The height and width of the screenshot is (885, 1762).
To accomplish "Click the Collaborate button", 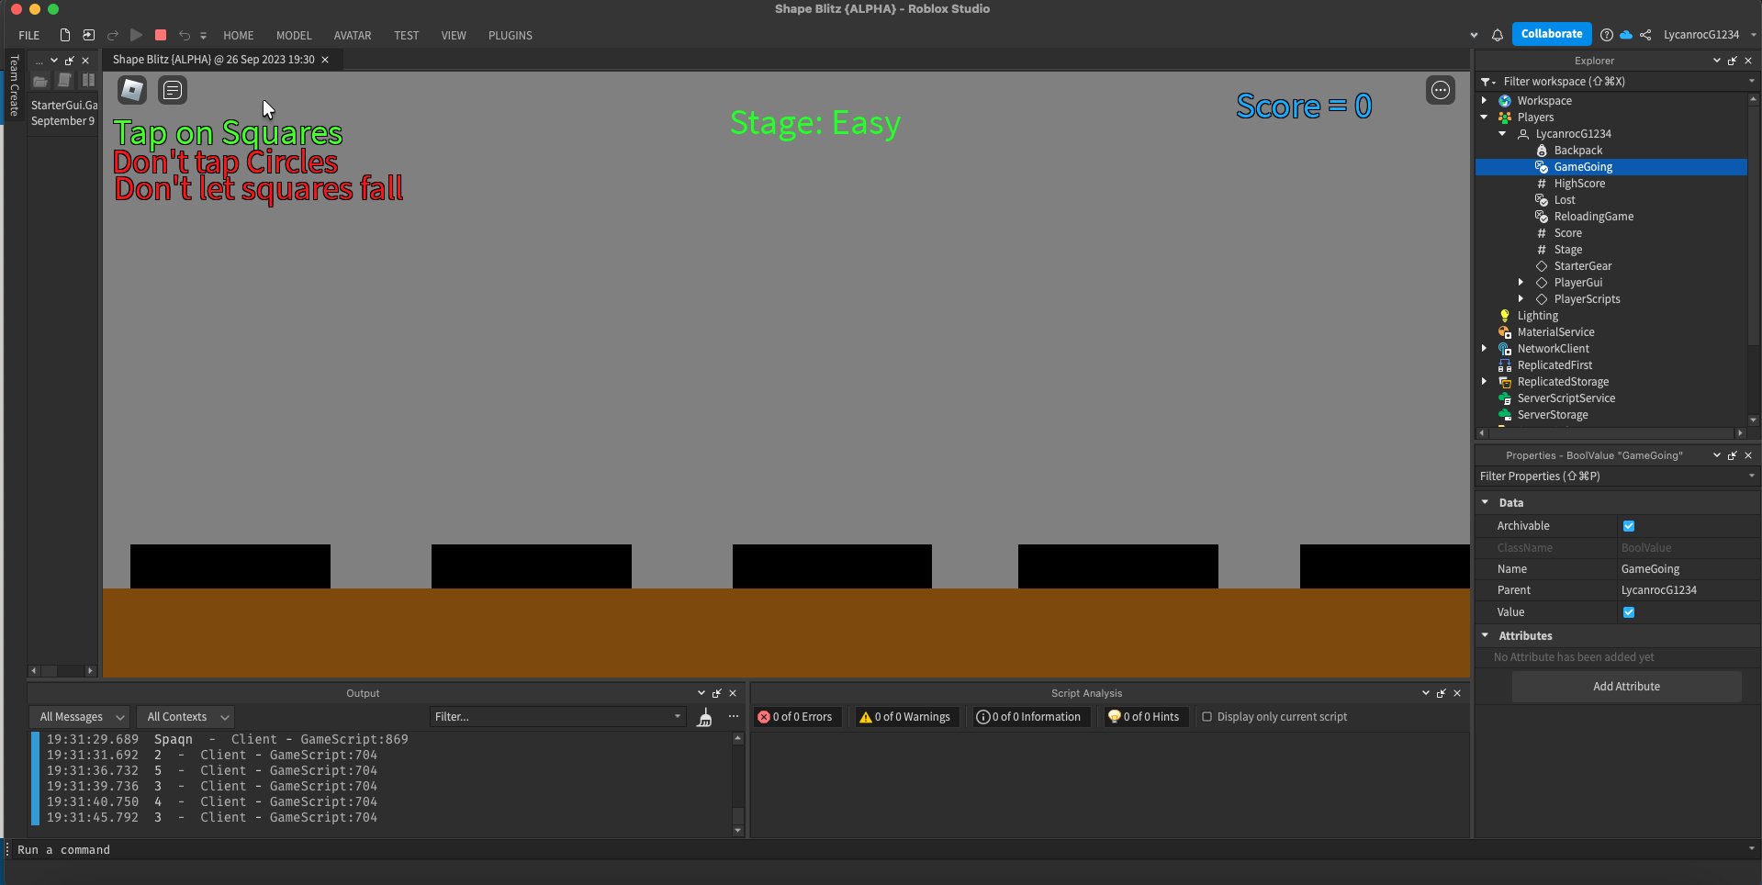I will point(1552,34).
